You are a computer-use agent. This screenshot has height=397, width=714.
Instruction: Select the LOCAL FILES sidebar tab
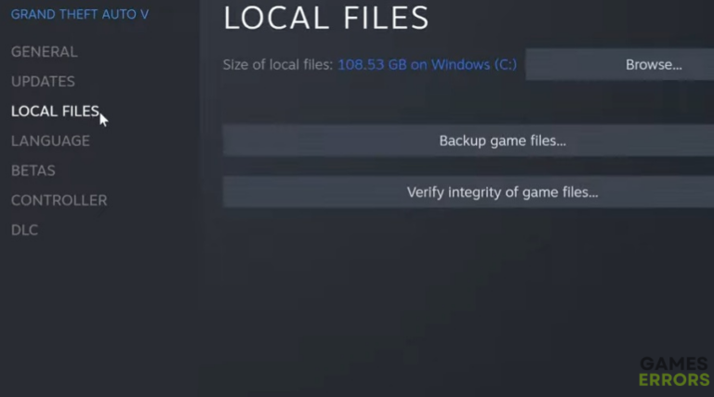[x=55, y=112]
